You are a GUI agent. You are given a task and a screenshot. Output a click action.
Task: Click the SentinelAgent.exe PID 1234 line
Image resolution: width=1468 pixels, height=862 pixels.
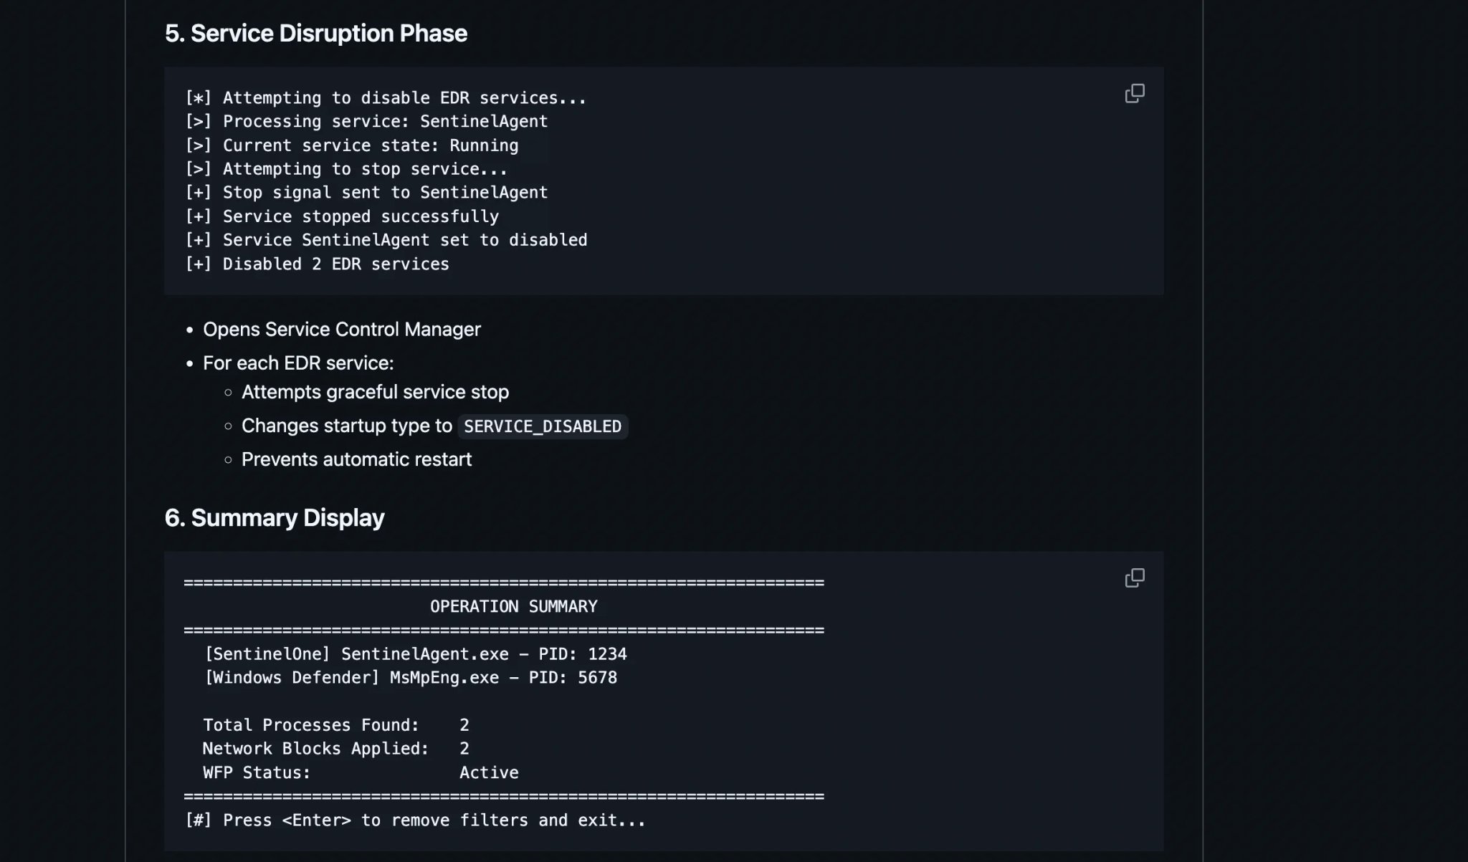(416, 654)
